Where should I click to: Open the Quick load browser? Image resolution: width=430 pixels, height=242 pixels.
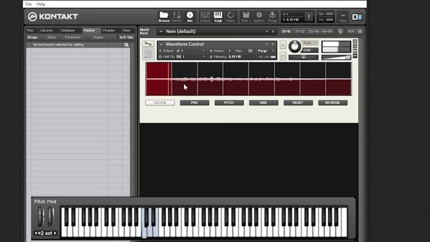230,16
